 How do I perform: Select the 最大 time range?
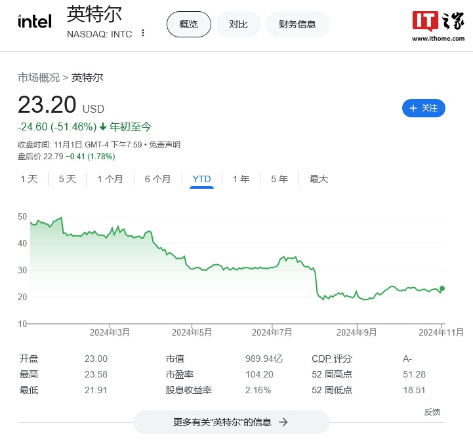click(x=318, y=179)
